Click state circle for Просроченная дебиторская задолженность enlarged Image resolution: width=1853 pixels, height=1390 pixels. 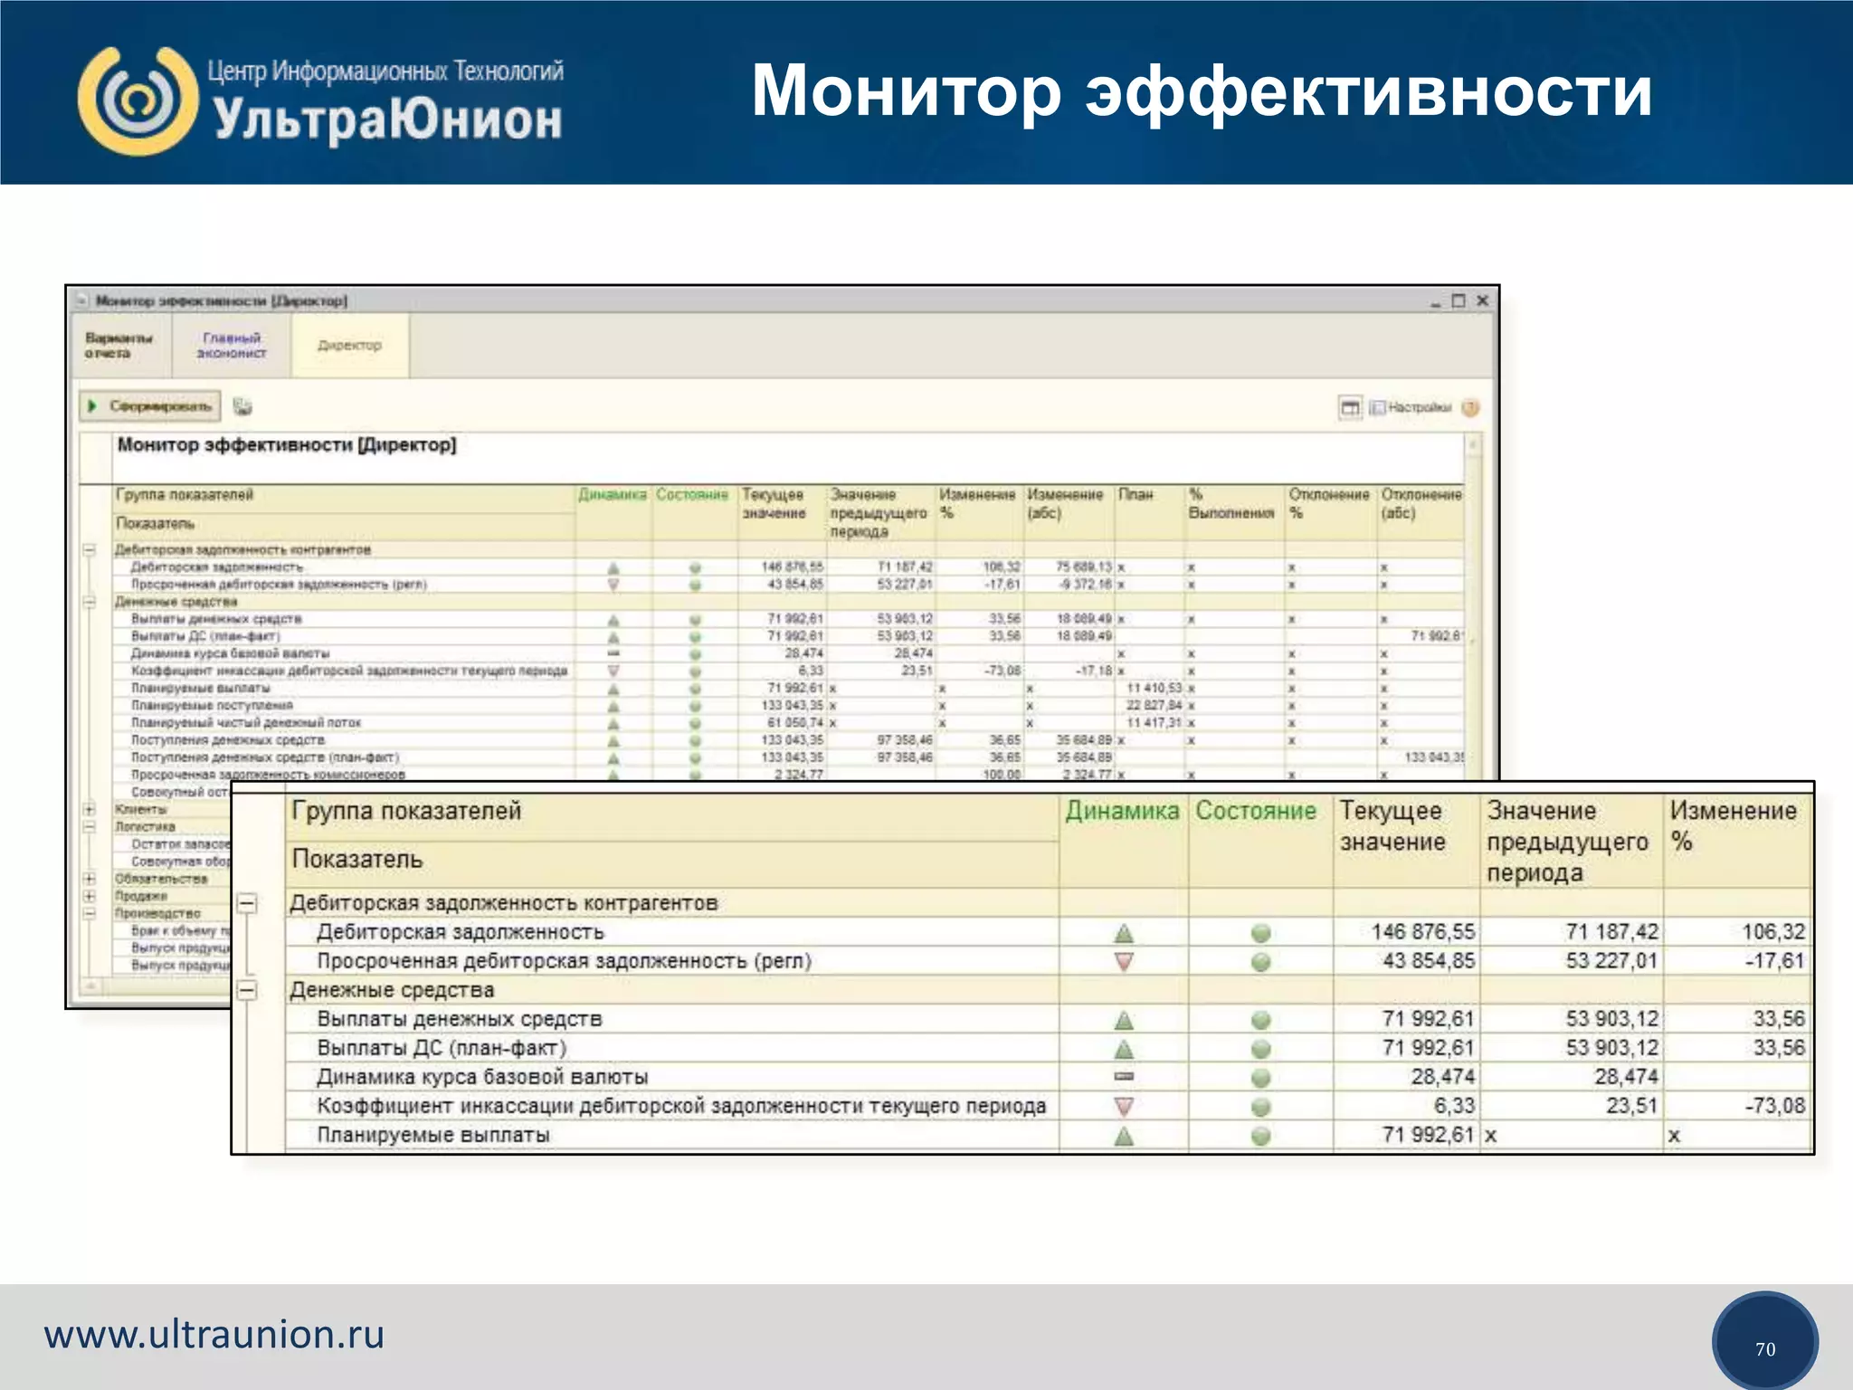tap(1260, 962)
